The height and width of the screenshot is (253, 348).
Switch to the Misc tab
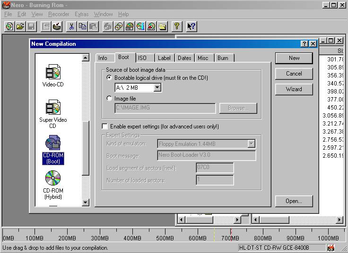point(203,58)
